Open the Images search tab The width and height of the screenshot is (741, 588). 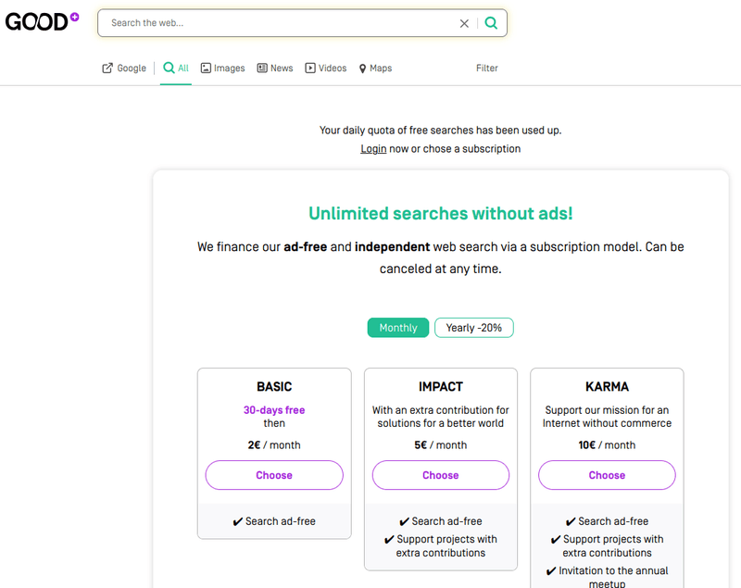pyautogui.click(x=222, y=68)
